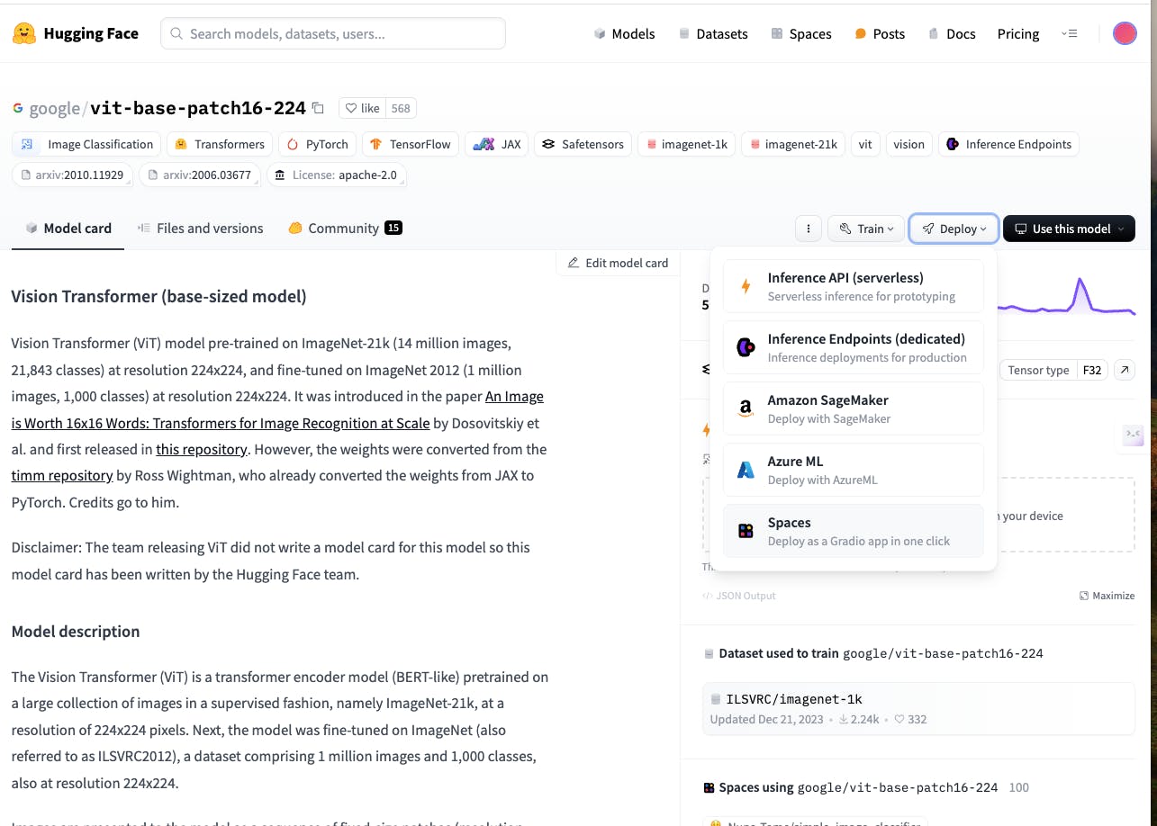Viewport: 1157px width, 826px height.
Task: Click the Maximize widget icon
Action: (x=1084, y=596)
